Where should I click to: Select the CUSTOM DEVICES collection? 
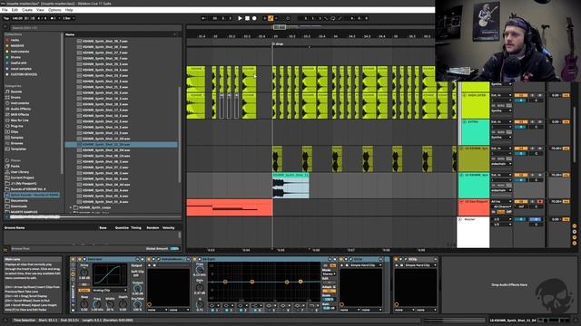tap(24, 74)
